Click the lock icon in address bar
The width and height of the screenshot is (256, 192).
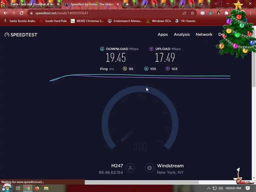click(31, 13)
